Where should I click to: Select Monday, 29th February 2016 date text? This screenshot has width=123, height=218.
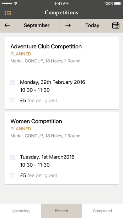coord(52,82)
